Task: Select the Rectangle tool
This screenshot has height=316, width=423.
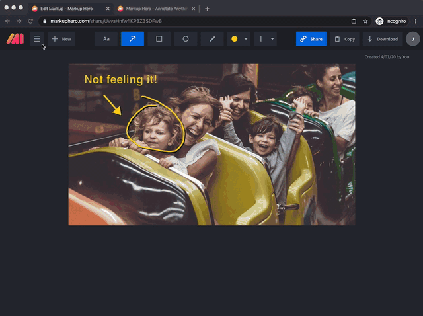Action: [159, 39]
